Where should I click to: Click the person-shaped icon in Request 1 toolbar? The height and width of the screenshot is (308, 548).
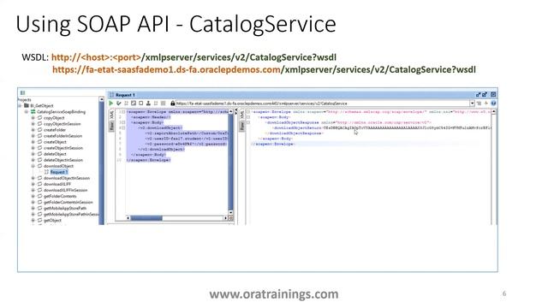click(148, 104)
